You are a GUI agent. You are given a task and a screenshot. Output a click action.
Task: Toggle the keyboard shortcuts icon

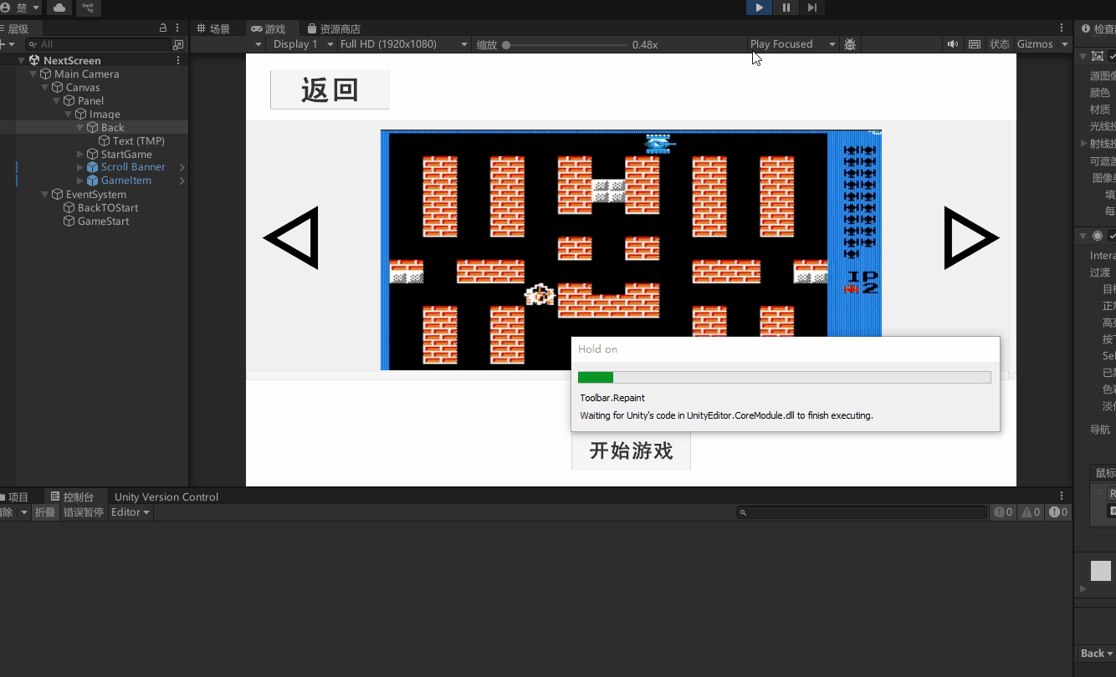tap(975, 44)
